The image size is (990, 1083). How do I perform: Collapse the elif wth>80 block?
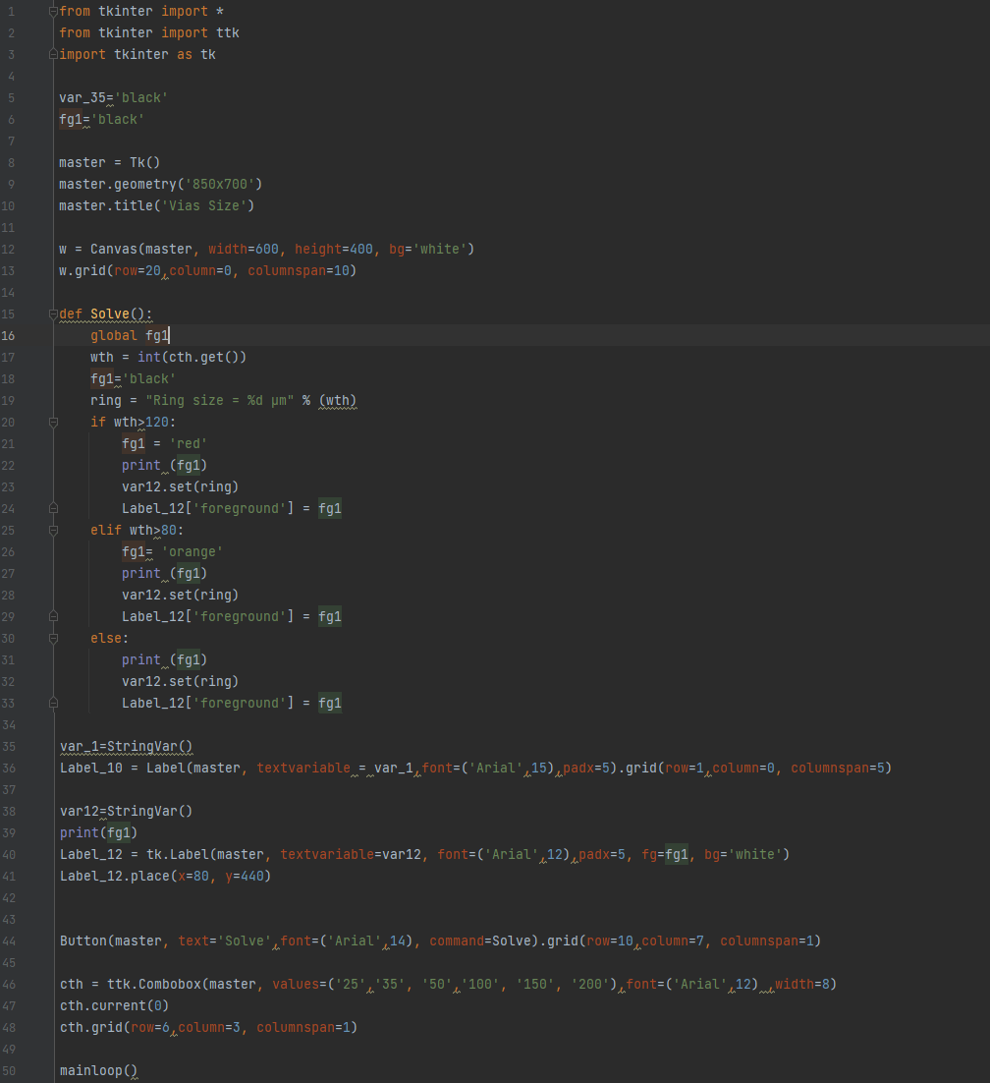(53, 530)
